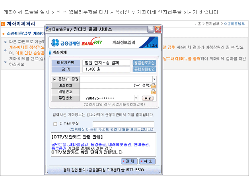Click lock icon next to 비밀번호 field
The height and width of the screenshot is (176, 249).
(x=153, y=92)
